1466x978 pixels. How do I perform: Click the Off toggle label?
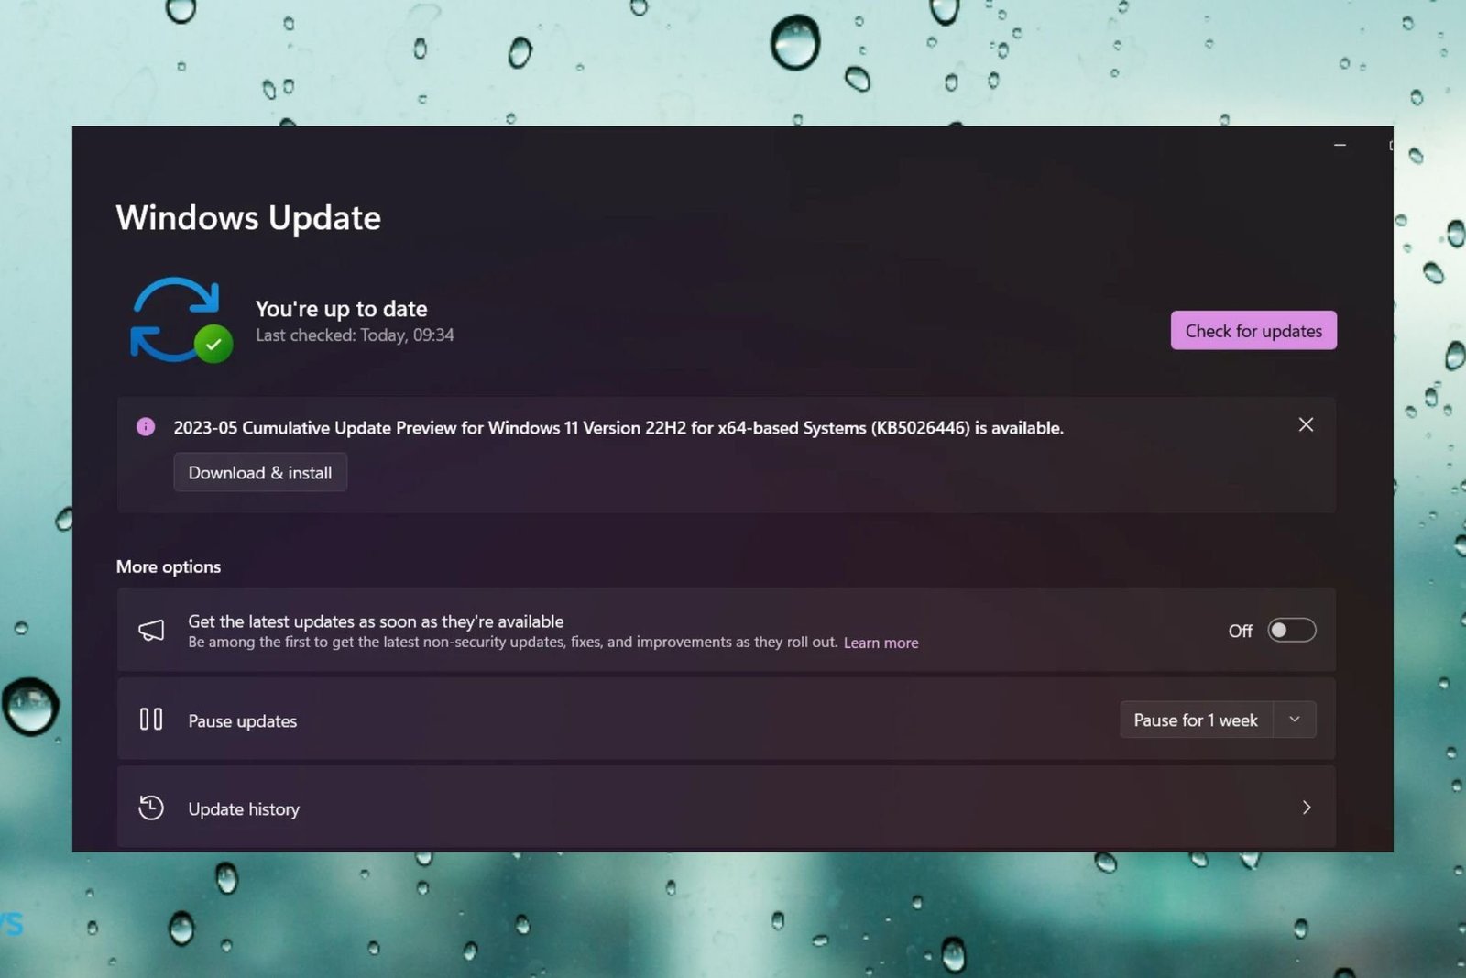point(1240,632)
